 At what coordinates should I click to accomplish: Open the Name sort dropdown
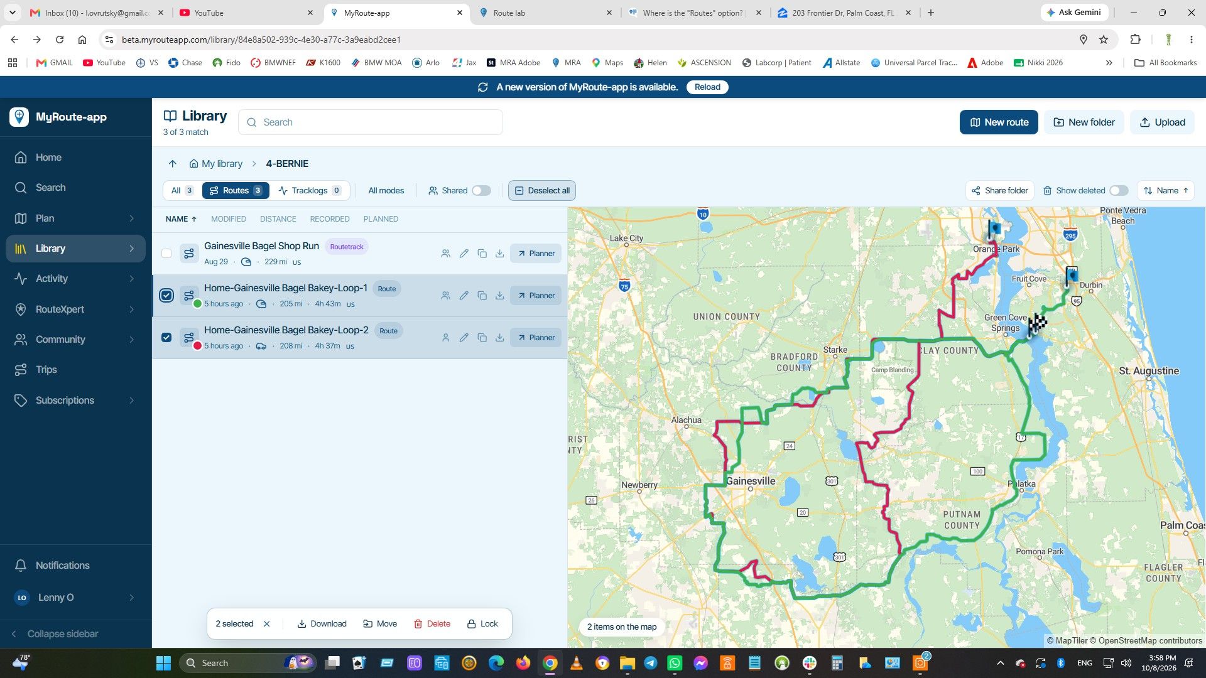point(1166,191)
